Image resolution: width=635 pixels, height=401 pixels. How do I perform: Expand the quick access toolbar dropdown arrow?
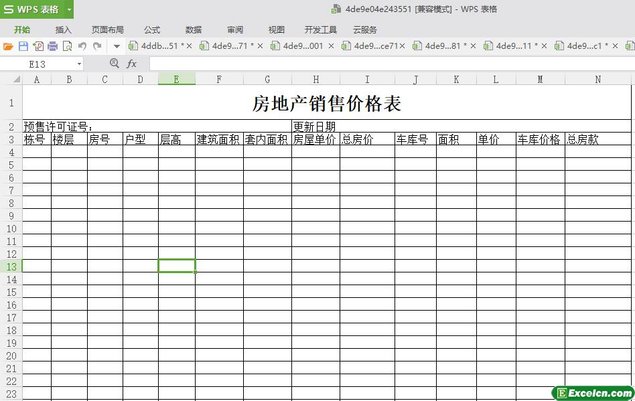pos(117,47)
